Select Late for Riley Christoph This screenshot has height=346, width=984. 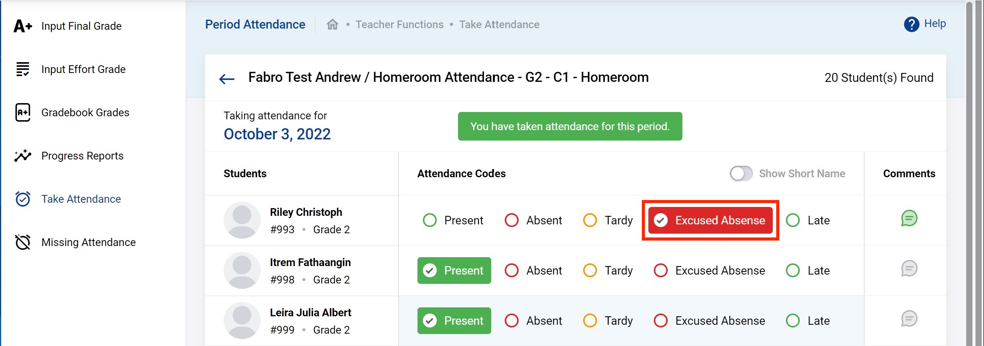pyautogui.click(x=793, y=220)
